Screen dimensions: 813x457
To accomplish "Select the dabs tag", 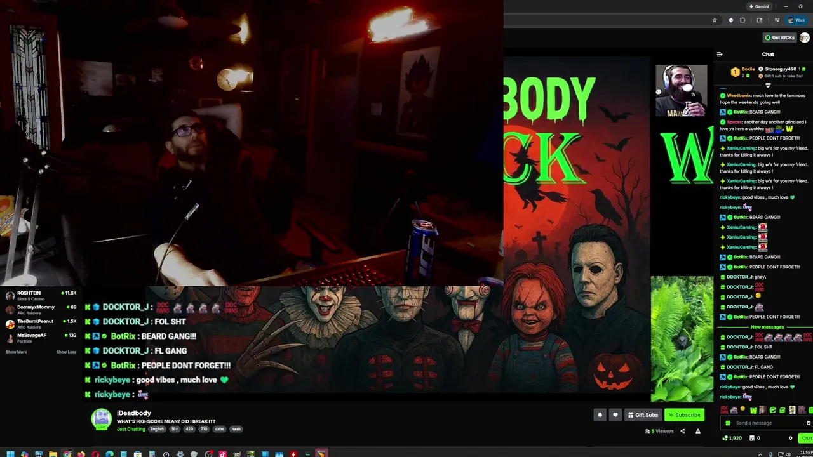I will pyautogui.click(x=219, y=429).
